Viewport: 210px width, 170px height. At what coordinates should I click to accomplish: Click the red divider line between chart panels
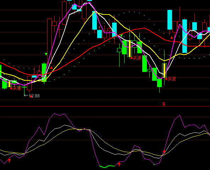[105, 107]
